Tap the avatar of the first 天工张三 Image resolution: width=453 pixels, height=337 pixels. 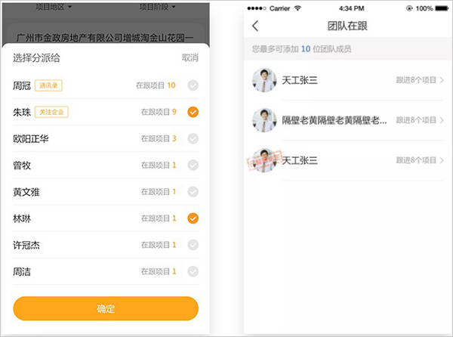[x=264, y=80]
